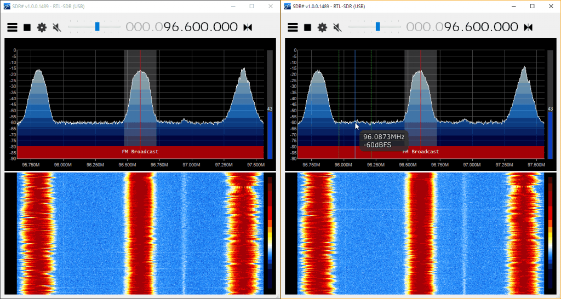
Task: Select the FM Broadcast band label in right spectrum
Action: (421, 151)
